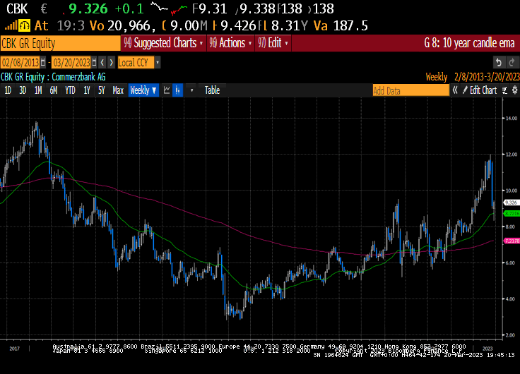Click the green 8.7216 EMA value label
The height and width of the screenshot is (374, 520).
click(x=512, y=214)
